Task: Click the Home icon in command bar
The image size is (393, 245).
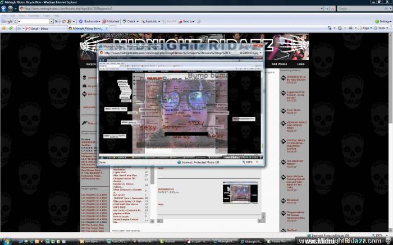Action: click(x=330, y=28)
